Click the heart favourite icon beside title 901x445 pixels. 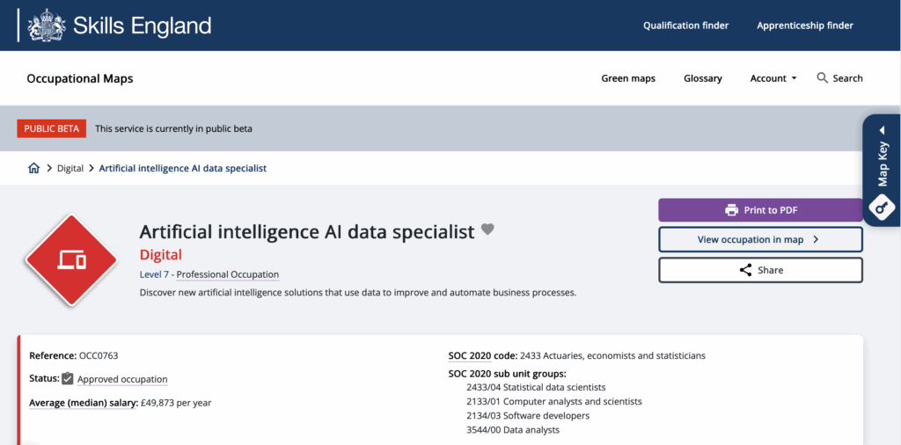488,230
